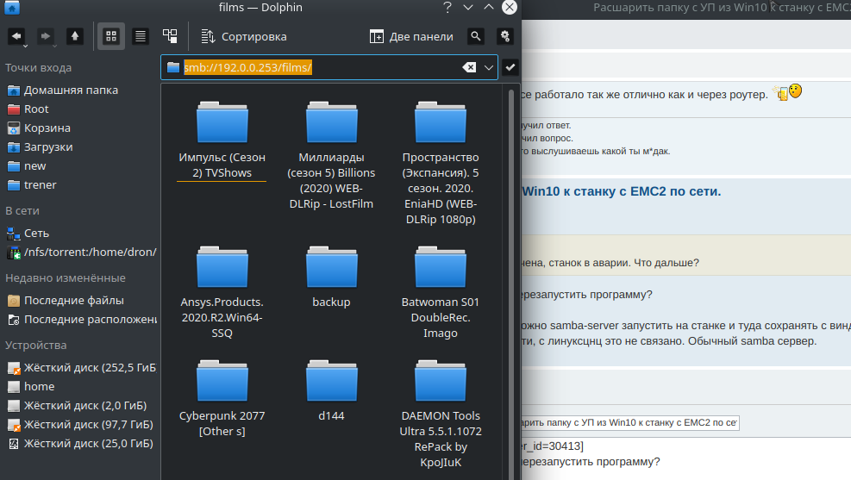
Task: Expand the location history dropdown
Action: coord(489,67)
